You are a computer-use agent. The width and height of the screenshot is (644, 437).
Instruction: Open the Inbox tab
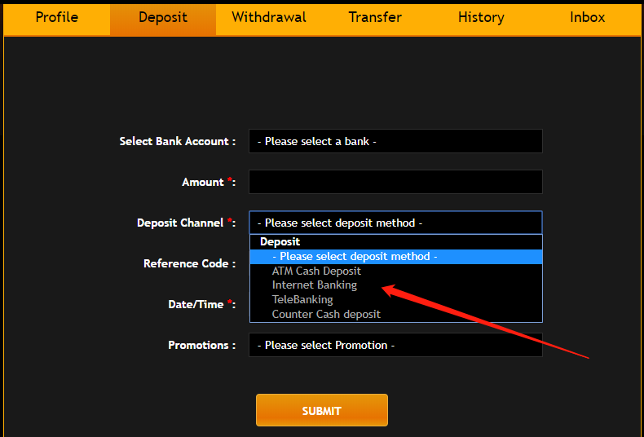pos(587,18)
